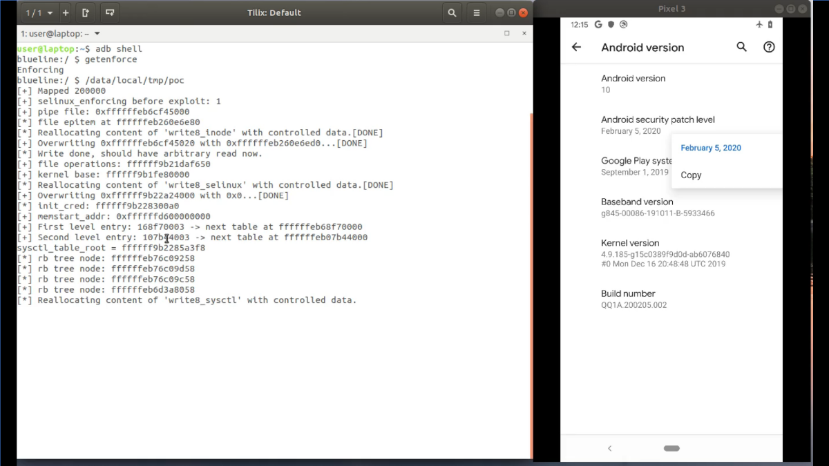Tap the search icon in Android settings

741,47
